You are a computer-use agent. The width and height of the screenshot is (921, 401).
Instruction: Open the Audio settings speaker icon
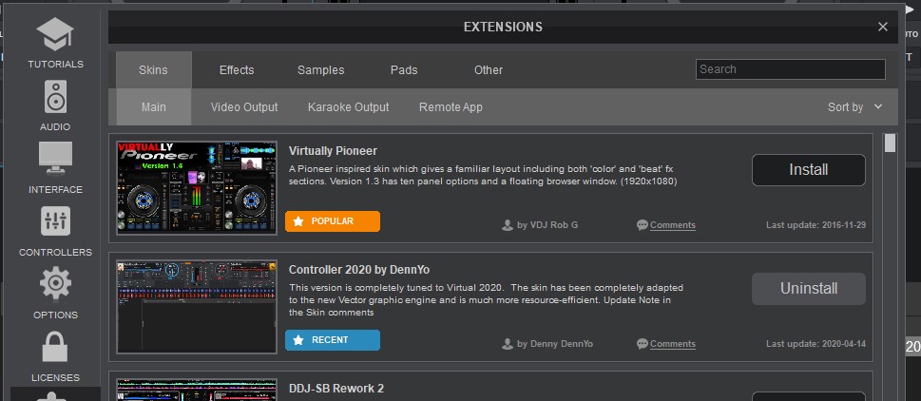pos(55,97)
